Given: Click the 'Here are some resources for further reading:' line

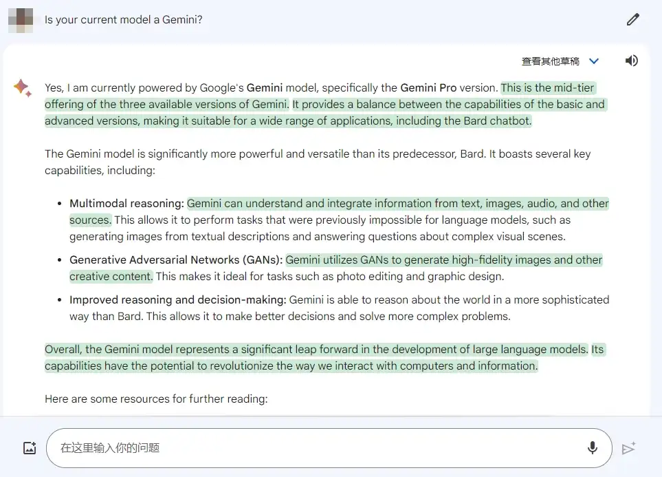Looking at the screenshot, I should pyautogui.click(x=156, y=399).
